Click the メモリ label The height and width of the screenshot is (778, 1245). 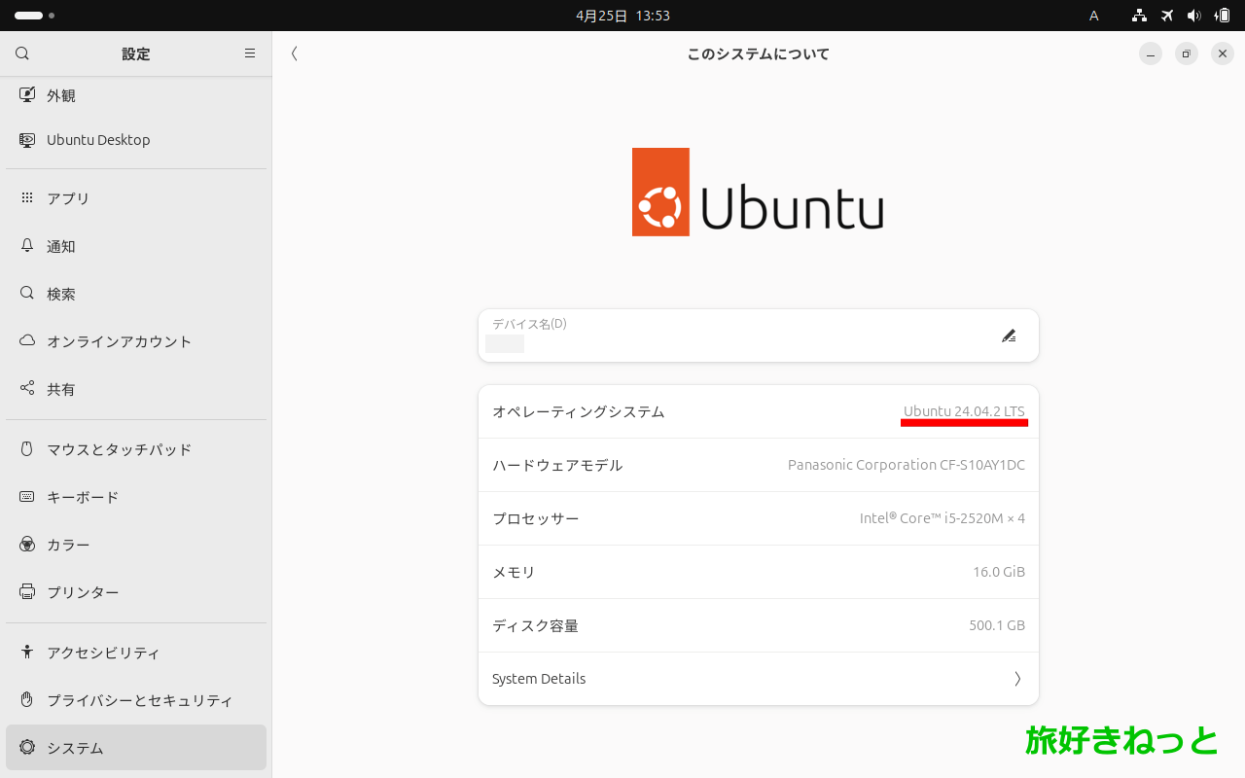point(514,572)
